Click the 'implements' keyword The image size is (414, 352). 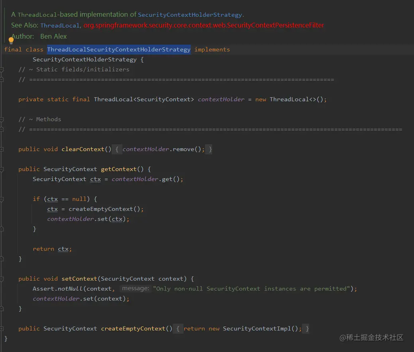pyautogui.click(x=212, y=49)
